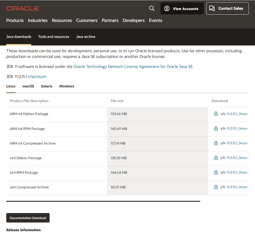255x232 pixels.
Task: Select the ARM 64 RPM Package text
Action: coord(27,129)
